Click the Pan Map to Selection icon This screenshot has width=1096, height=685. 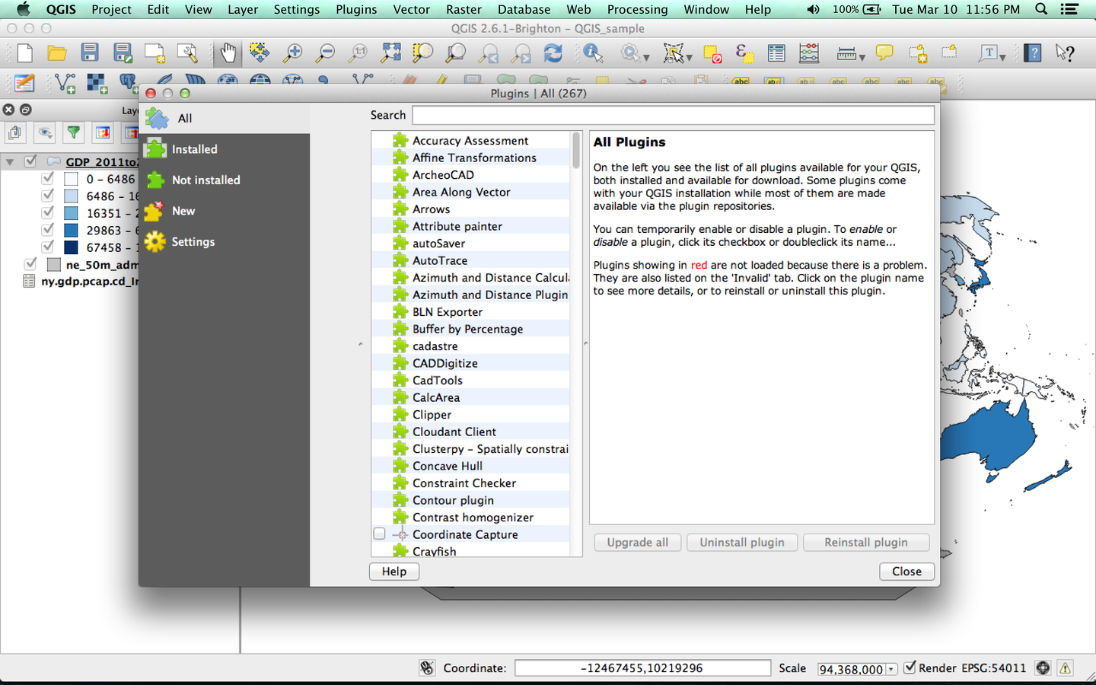(x=260, y=53)
